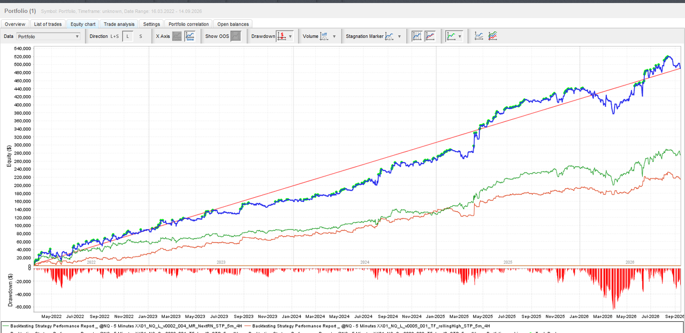Click the Equity ($) axis title
685x333 pixels.
9,156
